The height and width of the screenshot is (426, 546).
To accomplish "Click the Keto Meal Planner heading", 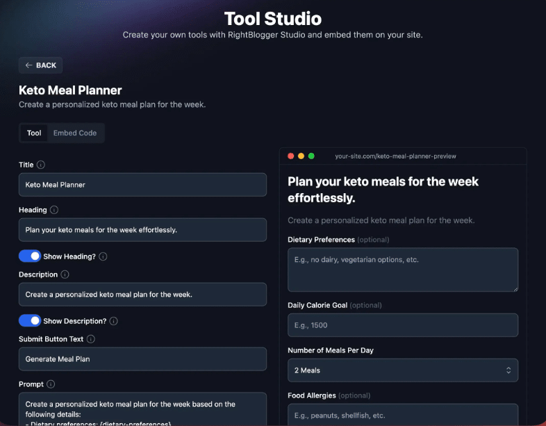I will pos(70,90).
